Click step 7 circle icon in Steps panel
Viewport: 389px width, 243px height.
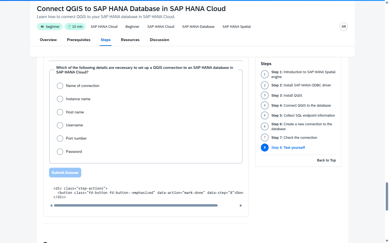[x=265, y=137]
